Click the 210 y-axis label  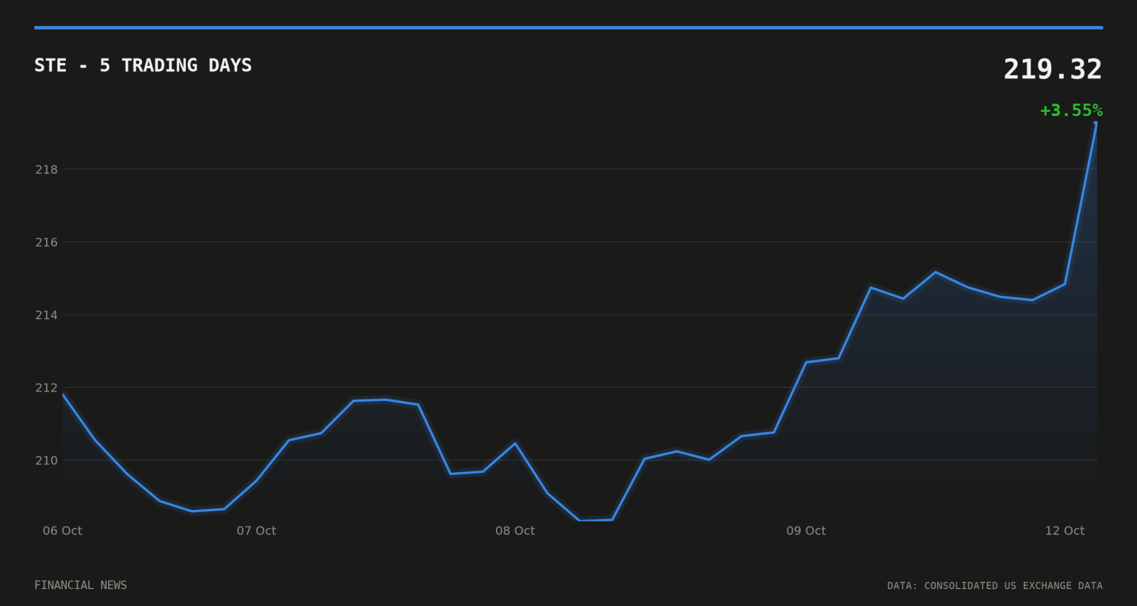point(46,460)
